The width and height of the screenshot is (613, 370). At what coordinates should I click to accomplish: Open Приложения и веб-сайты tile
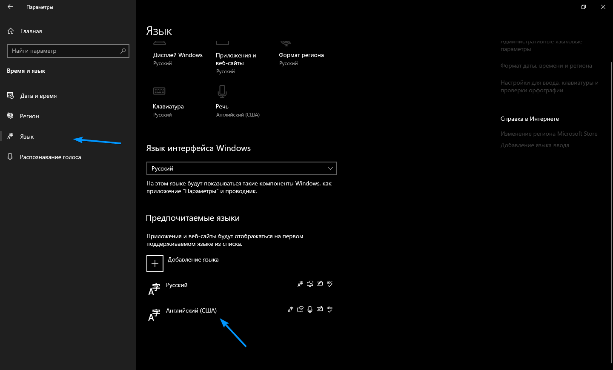point(235,59)
